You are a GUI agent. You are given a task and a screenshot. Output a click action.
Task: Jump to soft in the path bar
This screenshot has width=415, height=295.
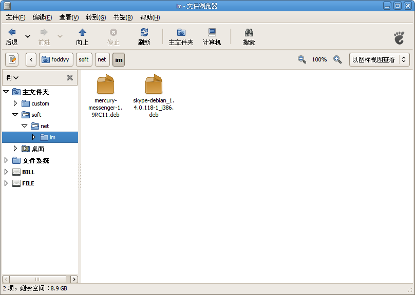pyautogui.click(x=84, y=59)
